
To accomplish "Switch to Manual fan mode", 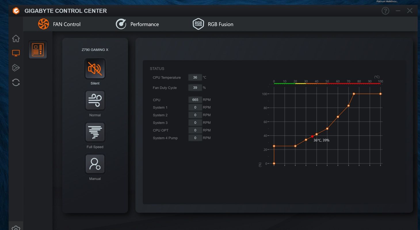I will click(x=95, y=164).
